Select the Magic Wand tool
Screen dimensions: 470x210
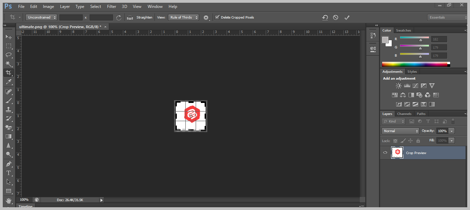(x=9, y=64)
